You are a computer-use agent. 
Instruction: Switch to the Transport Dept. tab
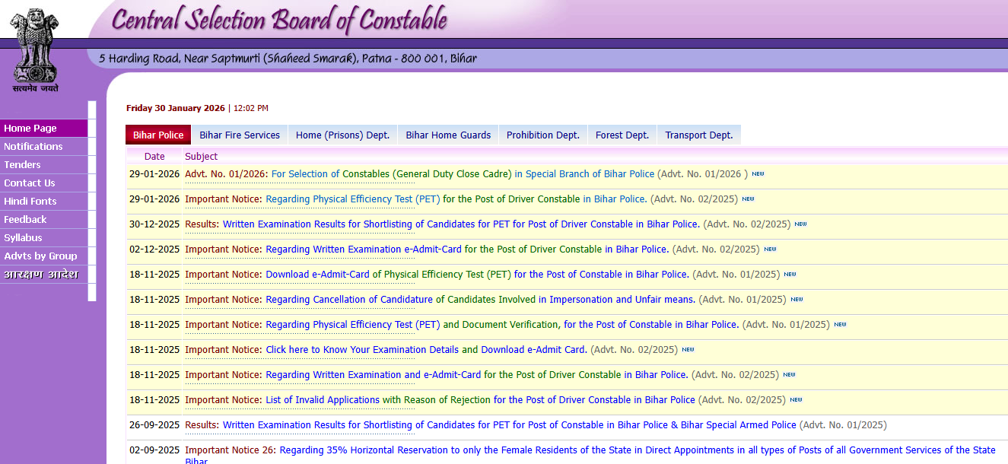(x=698, y=134)
